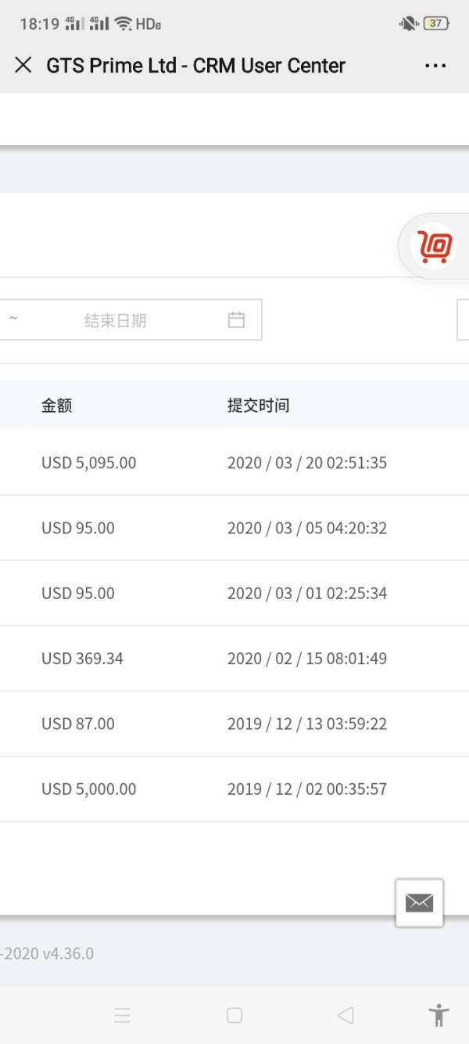
Task: Tap the GTS Prime Ltd page title
Action: (x=195, y=66)
